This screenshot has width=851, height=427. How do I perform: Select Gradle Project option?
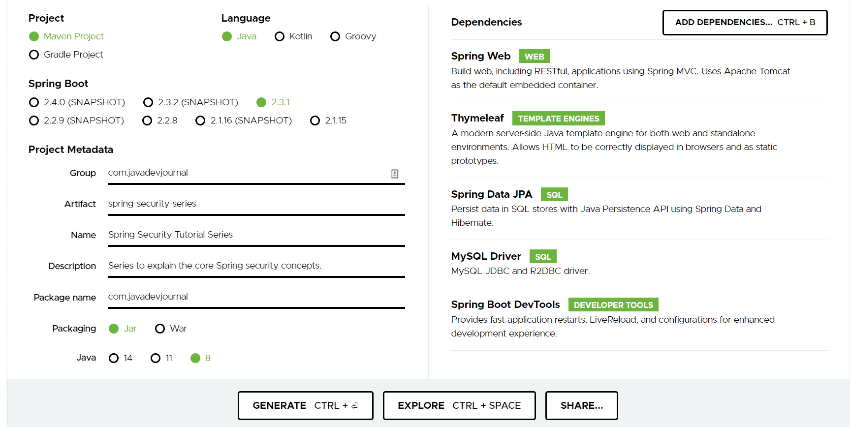coord(34,55)
